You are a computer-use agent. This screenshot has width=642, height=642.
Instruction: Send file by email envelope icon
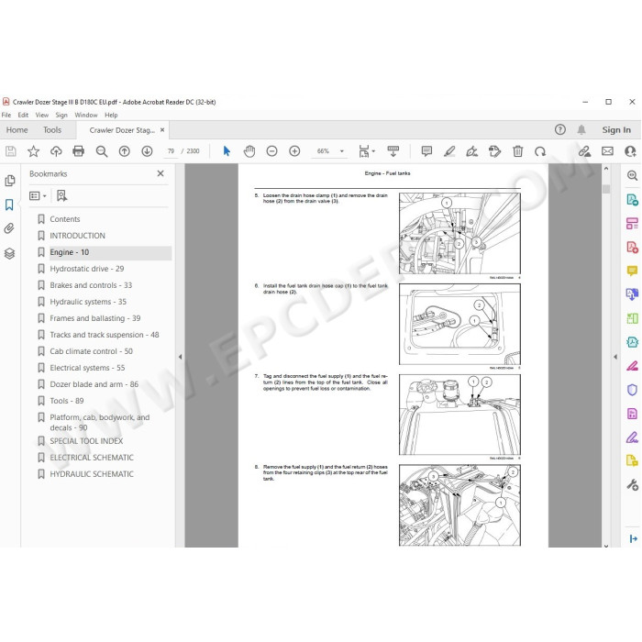pyautogui.click(x=607, y=151)
